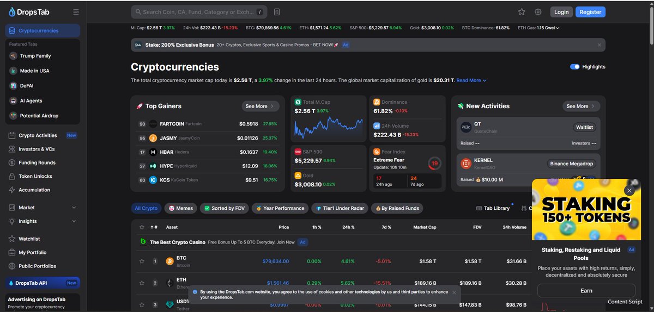Click Fear Index gauge showing 19
Screen dimensions: 654x312
click(434, 164)
